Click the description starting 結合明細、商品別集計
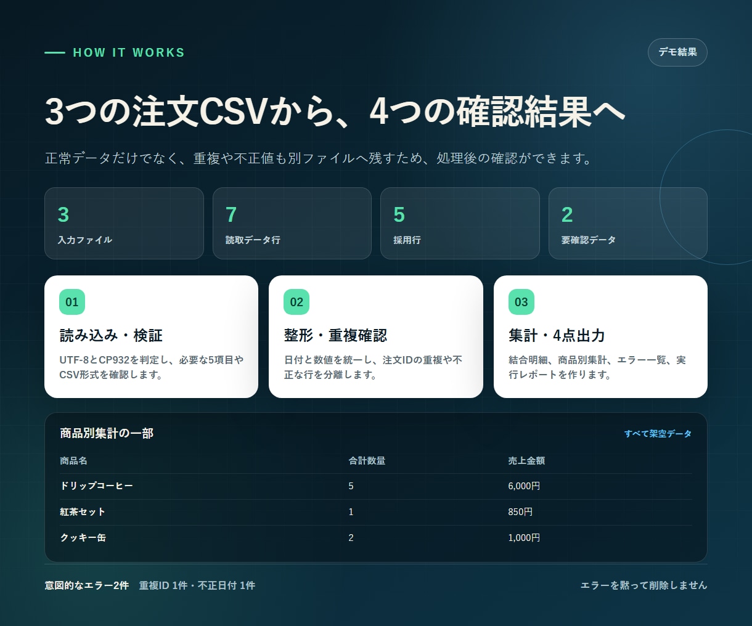 tap(597, 367)
